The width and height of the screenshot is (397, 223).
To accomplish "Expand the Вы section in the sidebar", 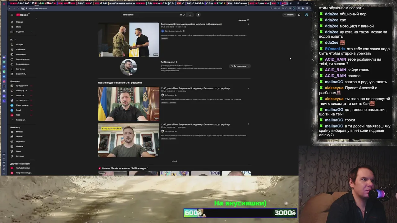I will click(x=13, y=40).
